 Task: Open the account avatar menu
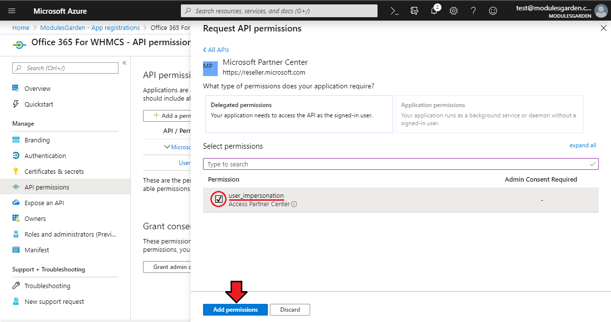601,11
